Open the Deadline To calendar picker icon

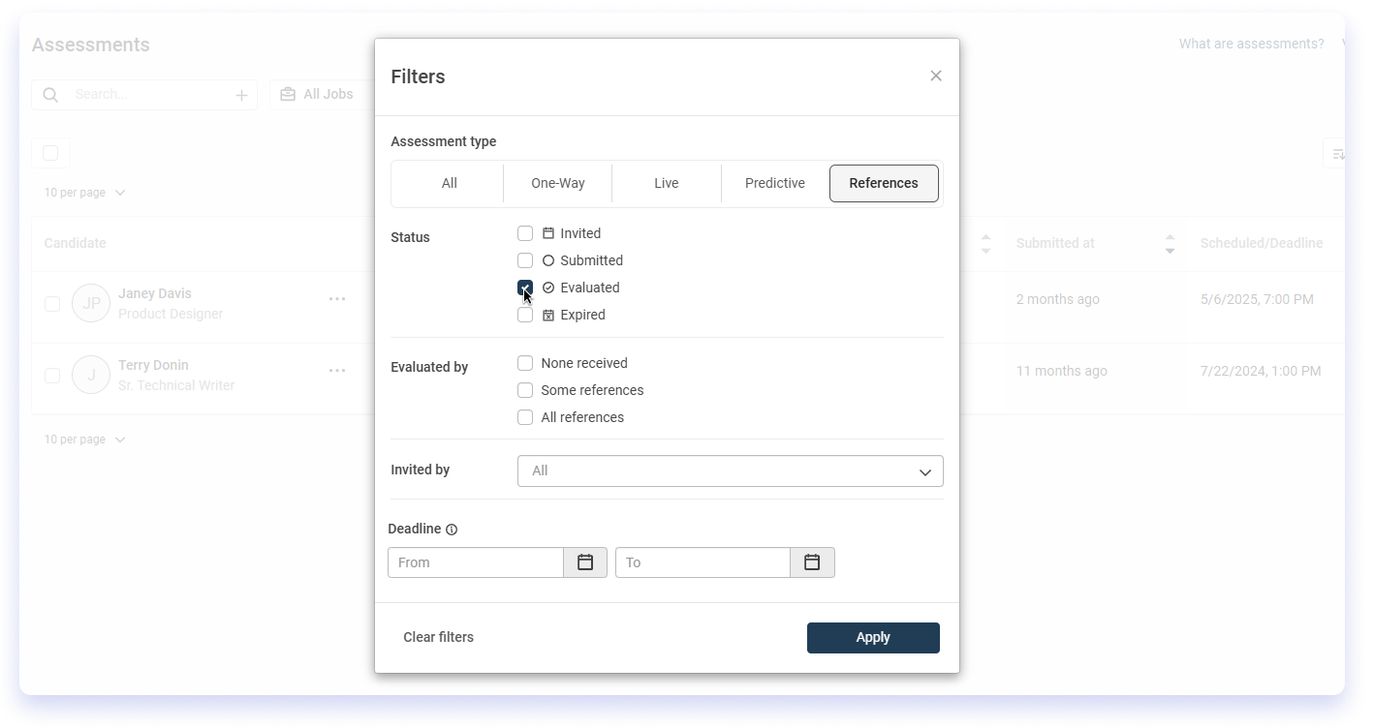point(812,562)
